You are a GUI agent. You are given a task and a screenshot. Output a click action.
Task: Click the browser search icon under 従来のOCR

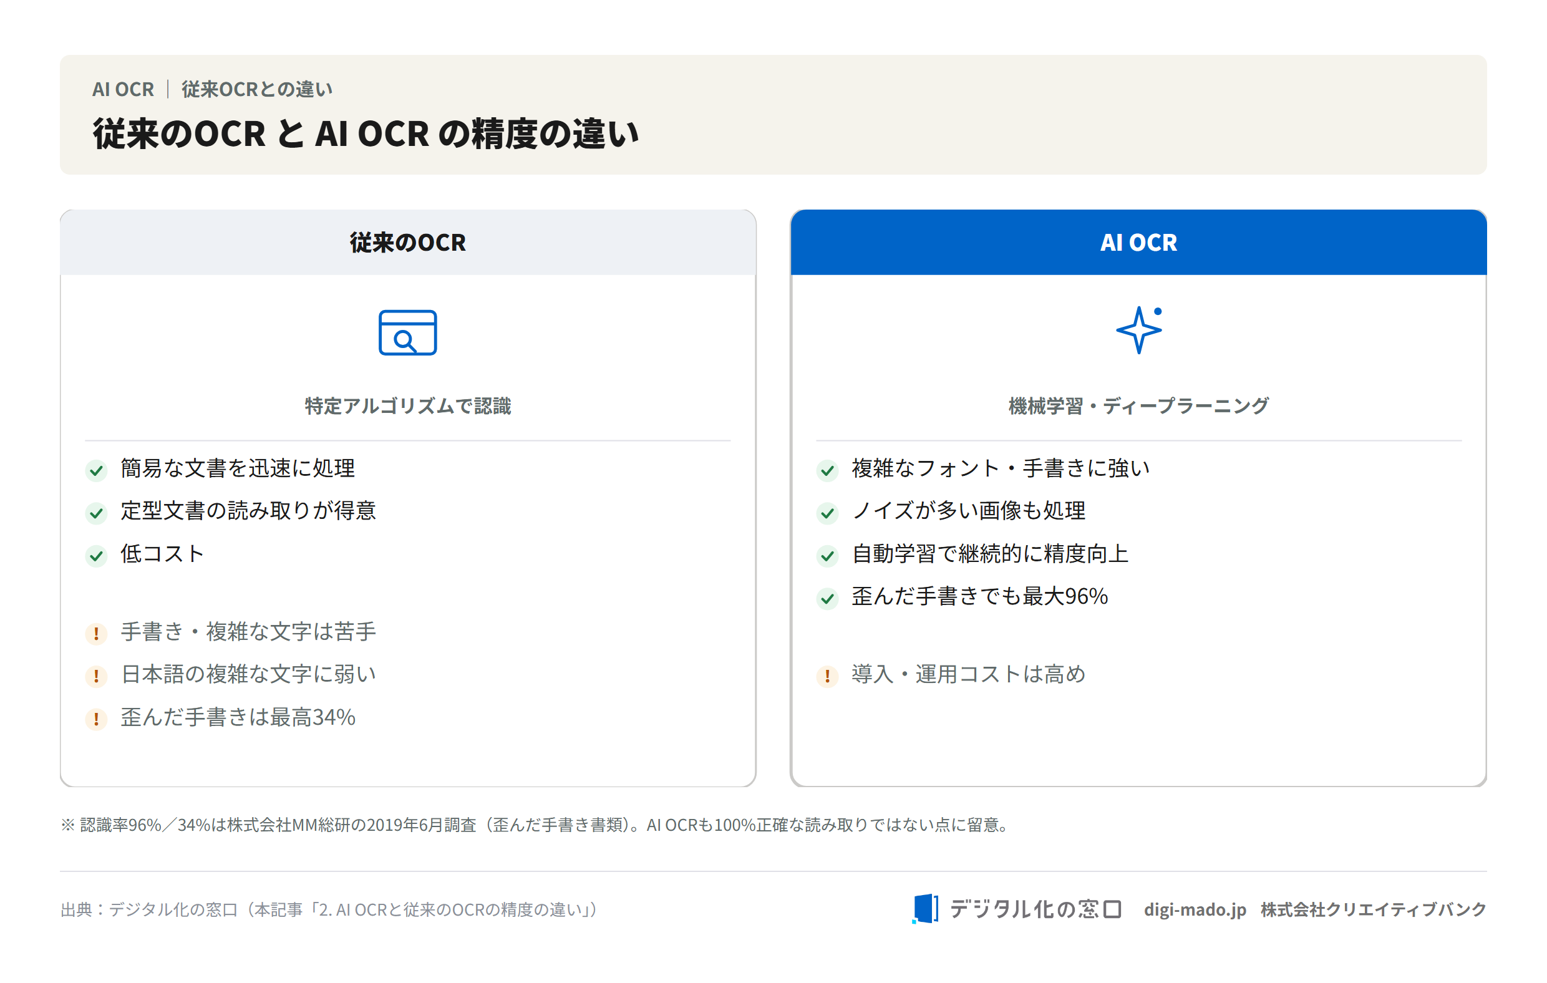[407, 332]
